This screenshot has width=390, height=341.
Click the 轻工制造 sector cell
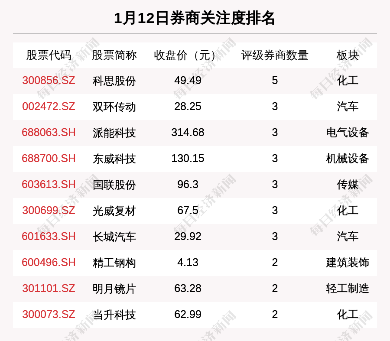348,289
